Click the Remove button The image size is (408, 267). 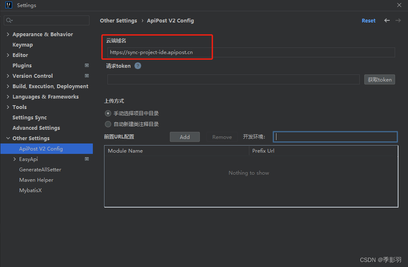222,137
